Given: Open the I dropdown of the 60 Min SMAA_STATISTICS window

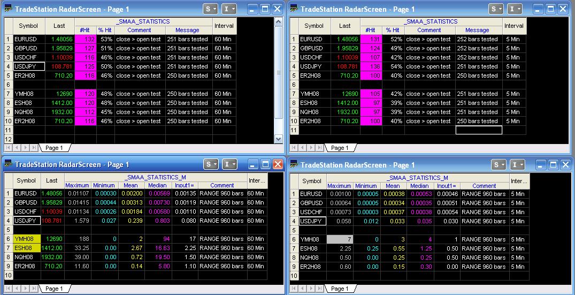Looking at the screenshot, I should pos(229,9).
